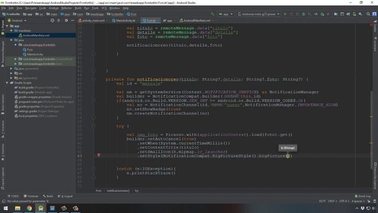This screenshot has width=378, height=213.
Task: Open the File menu
Action: tap(4, 8)
